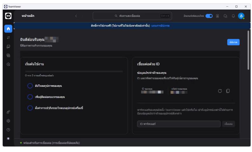The height and width of the screenshot is (152, 252).
Task: Click the notifications bell icon
Action: pos(233,16)
